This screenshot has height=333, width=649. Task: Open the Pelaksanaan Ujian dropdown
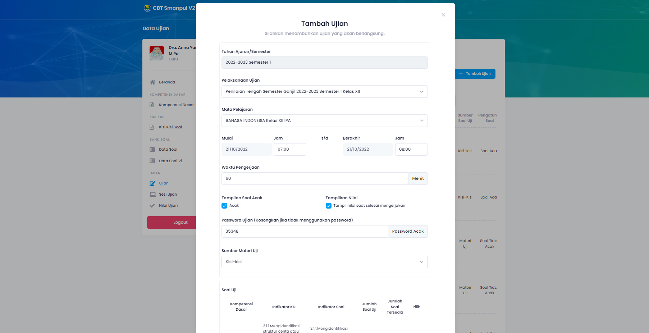(x=324, y=92)
